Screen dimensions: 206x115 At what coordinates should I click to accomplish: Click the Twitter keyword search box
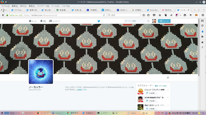point(137,21)
